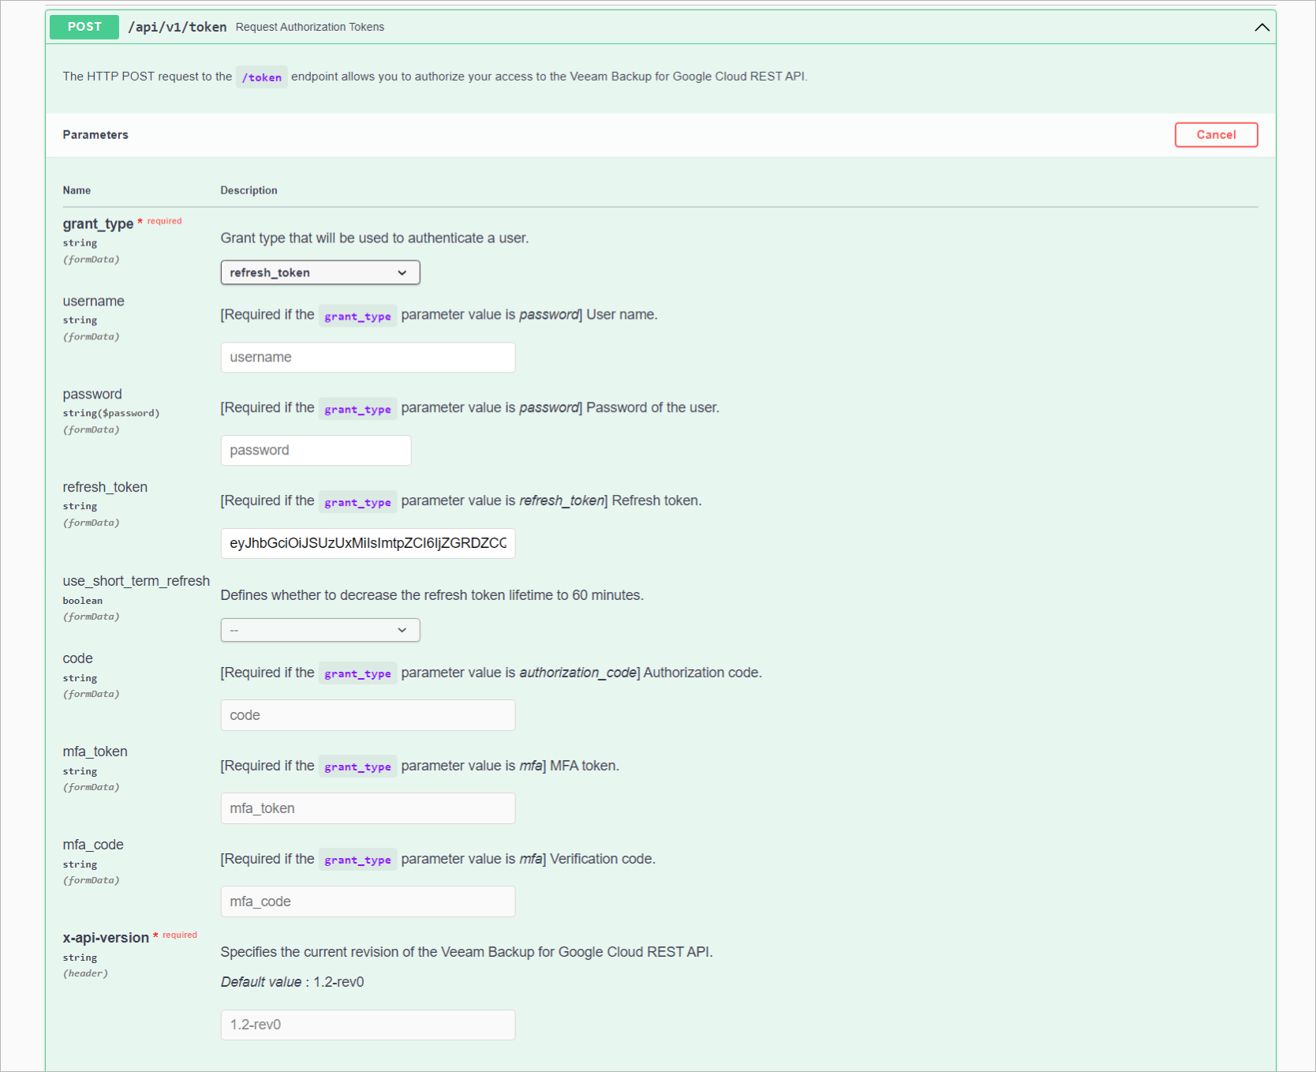The height and width of the screenshot is (1072, 1316).
Task: Click the x-api-version input showing 1.2-rev0
Action: click(x=368, y=1025)
